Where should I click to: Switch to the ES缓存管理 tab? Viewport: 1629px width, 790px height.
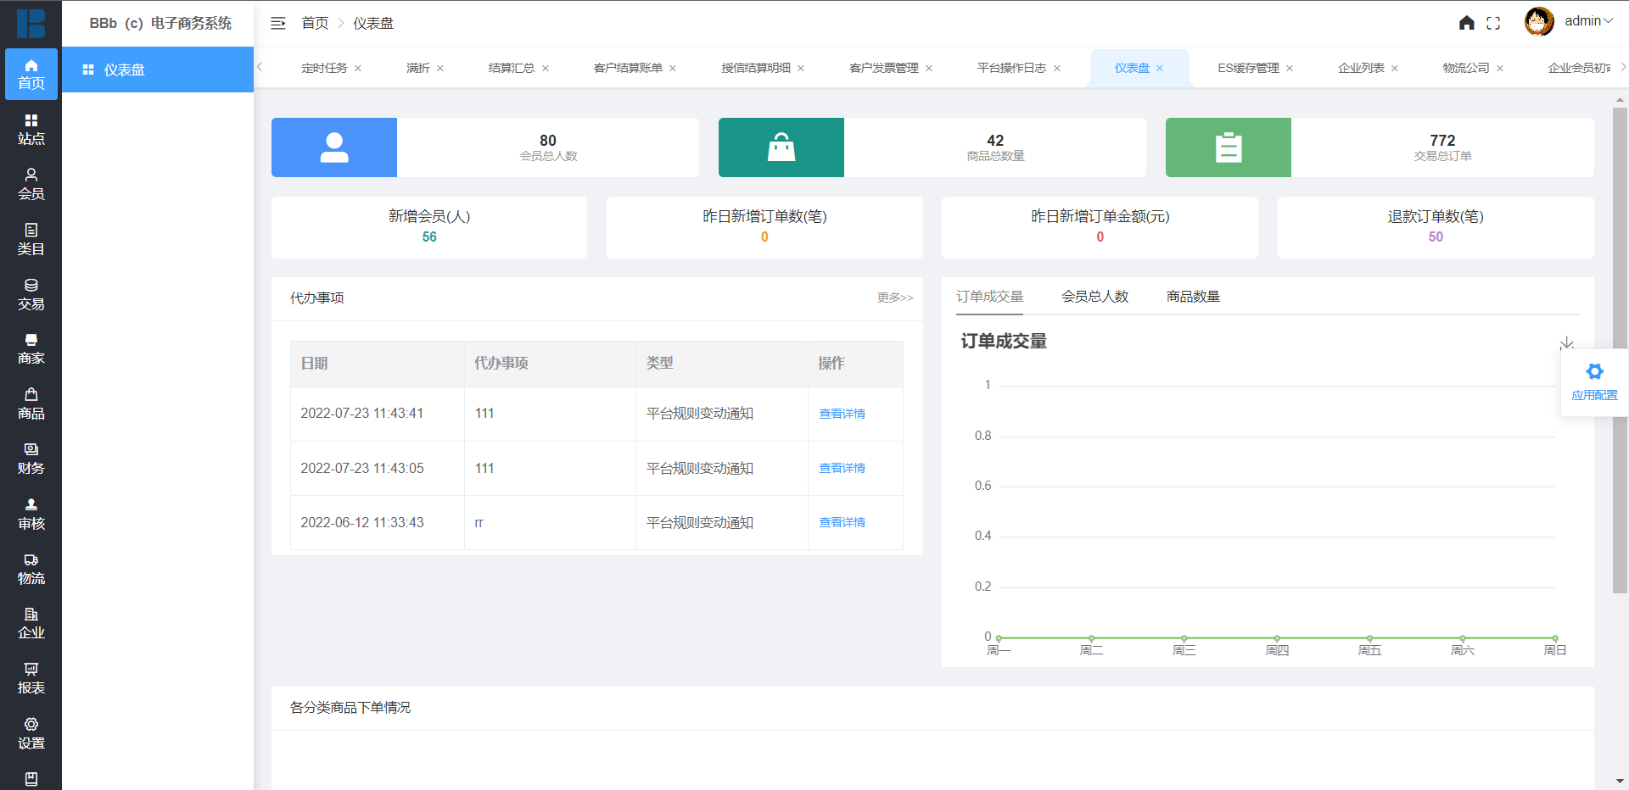(1248, 68)
